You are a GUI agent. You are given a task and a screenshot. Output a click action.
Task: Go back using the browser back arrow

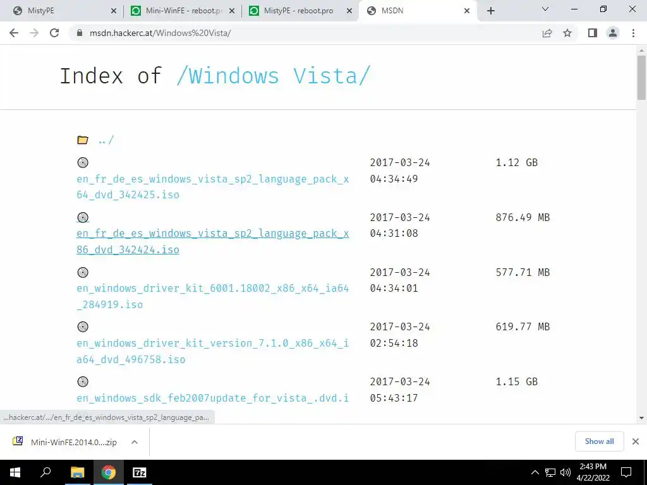coord(14,33)
